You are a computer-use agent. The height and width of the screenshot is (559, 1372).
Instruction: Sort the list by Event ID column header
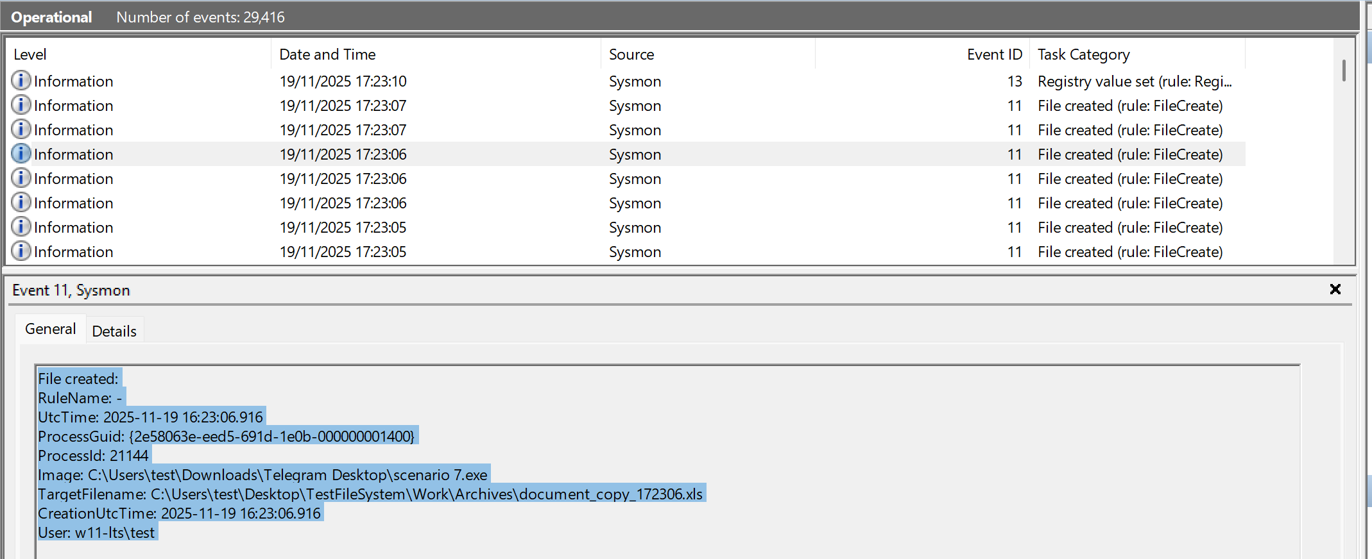click(994, 54)
